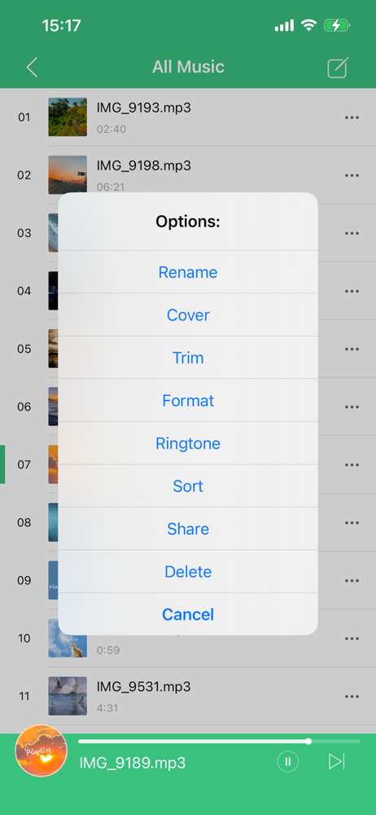Seek using the playback progress bar
376x815 pixels.
pos(219,741)
